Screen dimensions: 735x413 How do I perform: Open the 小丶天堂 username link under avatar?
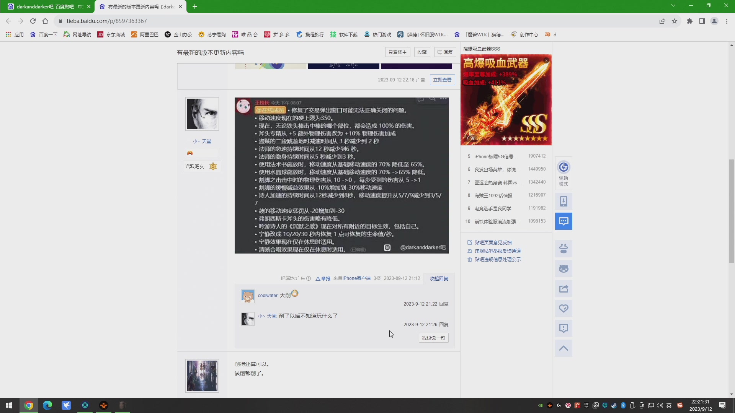point(202,141)
